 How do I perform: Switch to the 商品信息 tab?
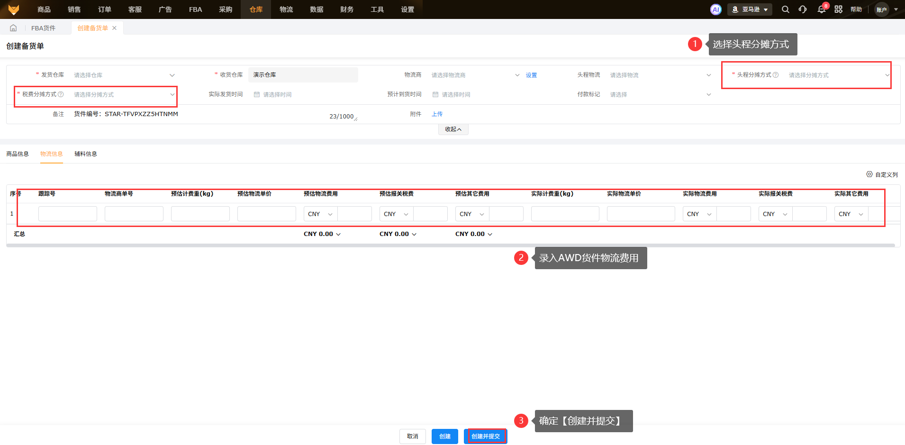(x=18, y=154)
